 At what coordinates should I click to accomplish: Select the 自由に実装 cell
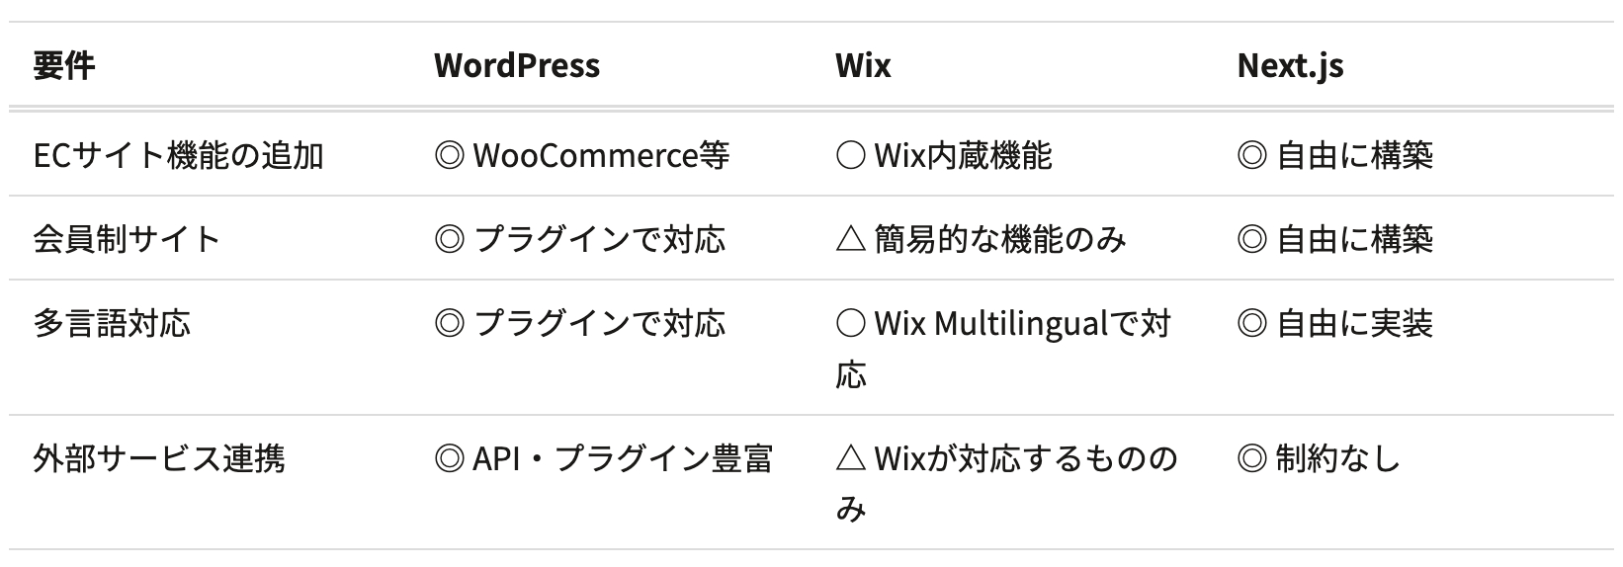click(x=1335, y=324)
